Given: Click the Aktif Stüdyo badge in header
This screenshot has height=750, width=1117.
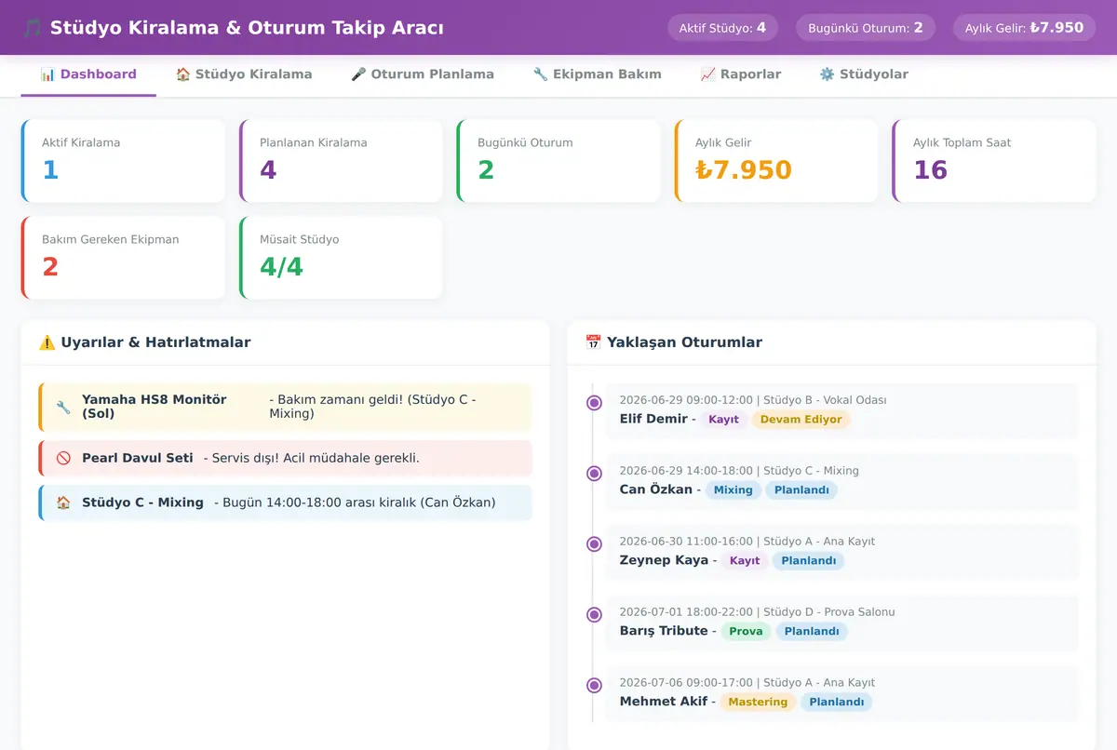Looking at the screenshot, I should (722, 28).
